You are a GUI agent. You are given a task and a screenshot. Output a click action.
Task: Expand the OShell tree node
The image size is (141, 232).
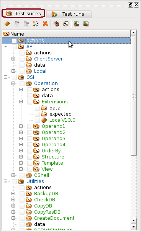coord(13,175)
